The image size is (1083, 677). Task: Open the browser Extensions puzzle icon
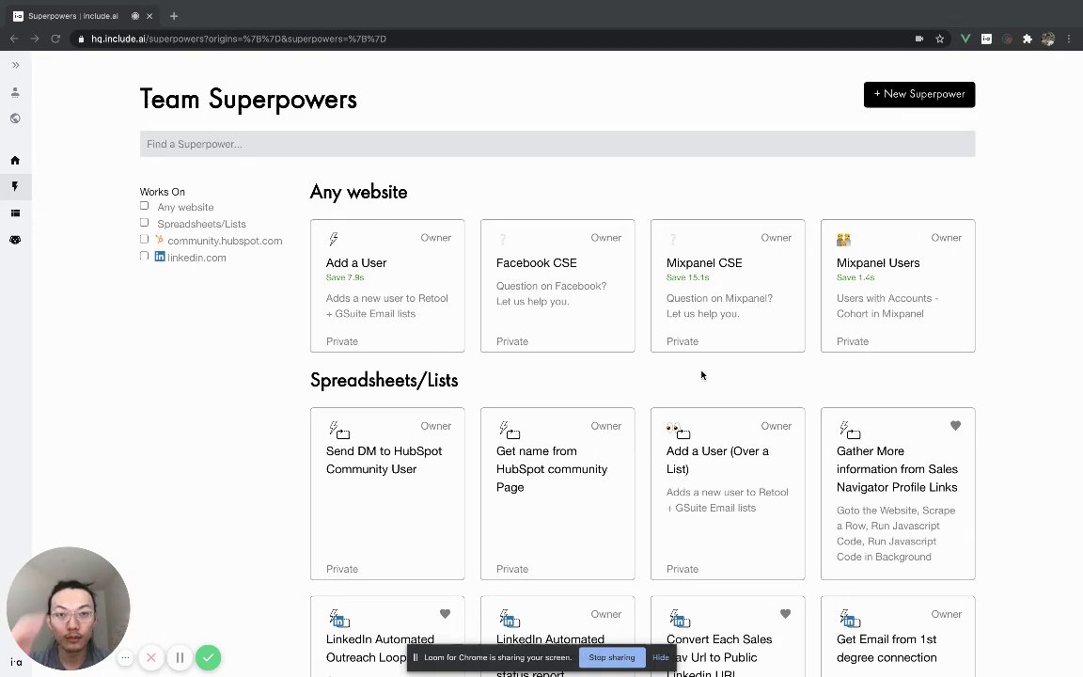coord(1027,39)
